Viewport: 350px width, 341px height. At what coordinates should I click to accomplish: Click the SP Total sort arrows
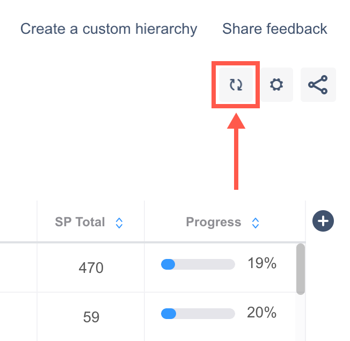[119, 223]
